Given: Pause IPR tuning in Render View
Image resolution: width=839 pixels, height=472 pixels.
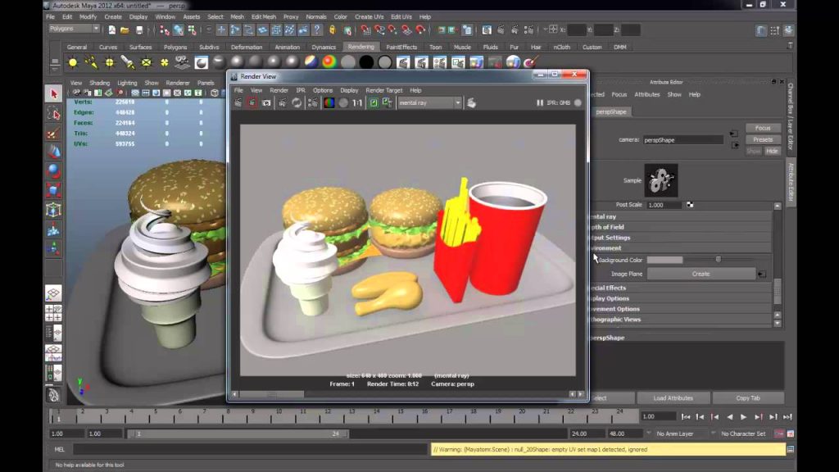Looking at the screenshot, I should [x=540, y=102].
